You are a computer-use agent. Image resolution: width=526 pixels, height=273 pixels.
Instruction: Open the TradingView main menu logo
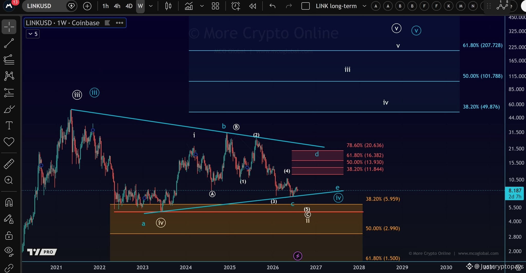[x=9, y=6]
